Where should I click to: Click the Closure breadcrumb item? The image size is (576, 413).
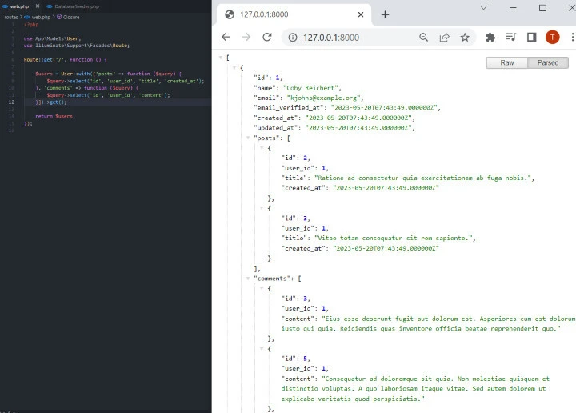click(70, 16)
